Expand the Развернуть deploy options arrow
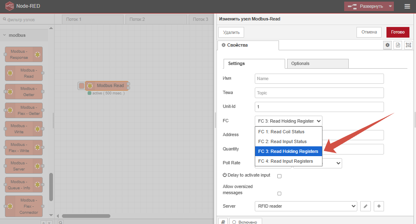Viewport: 416px width, 224px height. tap(390, 6)
